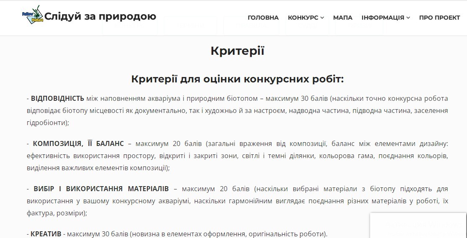Click the phrase виділення важливих елементів композиції
This screenshot has height=238, width=467.
tap(97, 168)
